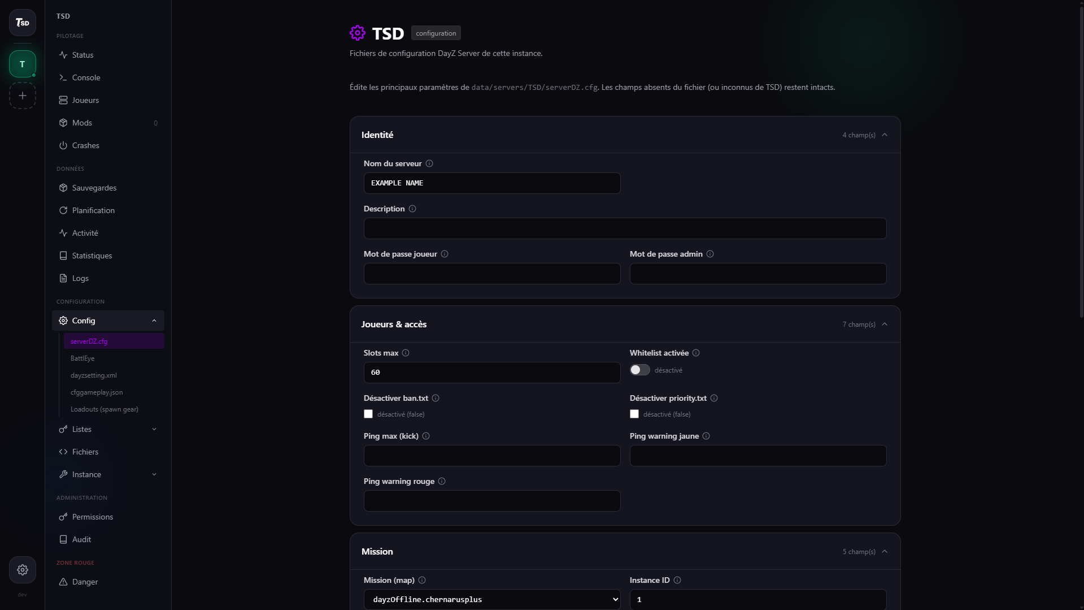Open the Mission (map) dropdown
The image size is (1084, 610).
click(492, 599)
